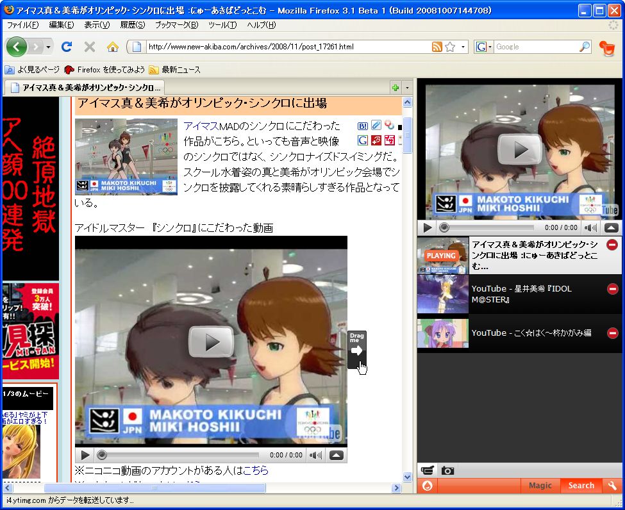Image resolution: width=625 pixels, height=510 pixels.
Task: Subscribe via the RSS feed icon
Action: 437,47
